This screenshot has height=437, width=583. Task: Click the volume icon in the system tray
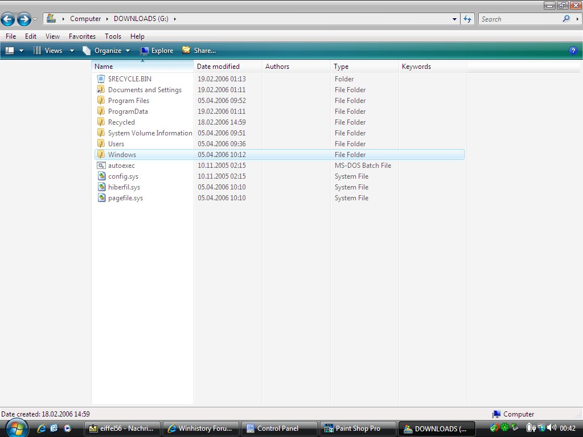pyautogui.click(x=552, y=427)
